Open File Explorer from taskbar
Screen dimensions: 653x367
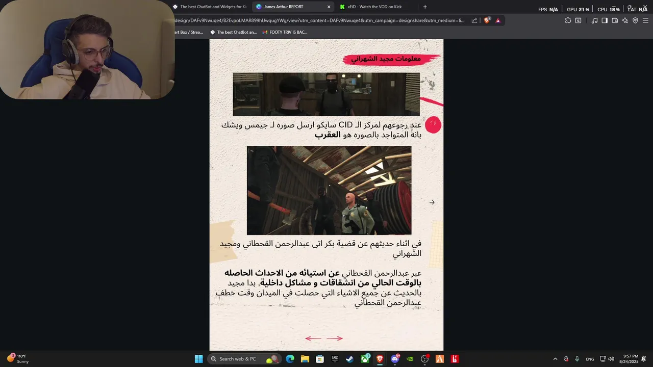pos(305,359)
